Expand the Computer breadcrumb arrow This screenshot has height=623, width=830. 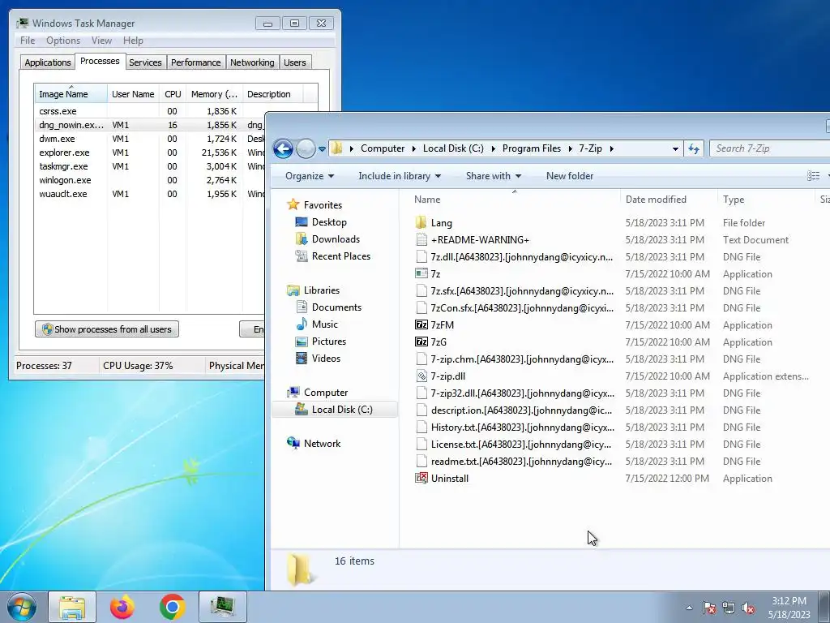(x=414, y=149)
